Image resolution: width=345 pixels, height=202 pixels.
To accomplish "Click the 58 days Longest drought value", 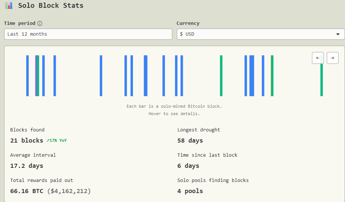I will 190,140.
